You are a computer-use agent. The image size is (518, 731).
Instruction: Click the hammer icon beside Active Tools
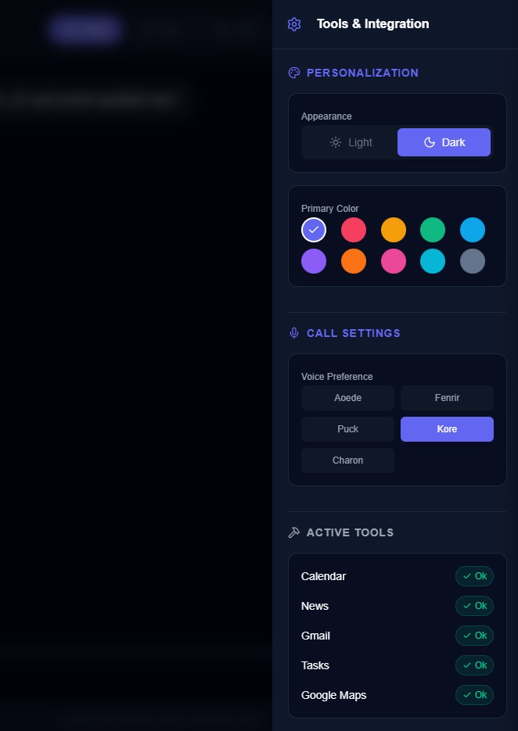(x=294, y=532)
